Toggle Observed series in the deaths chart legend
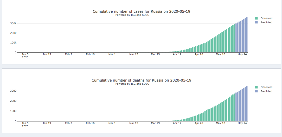282x137 pixels. coord(266,87)
